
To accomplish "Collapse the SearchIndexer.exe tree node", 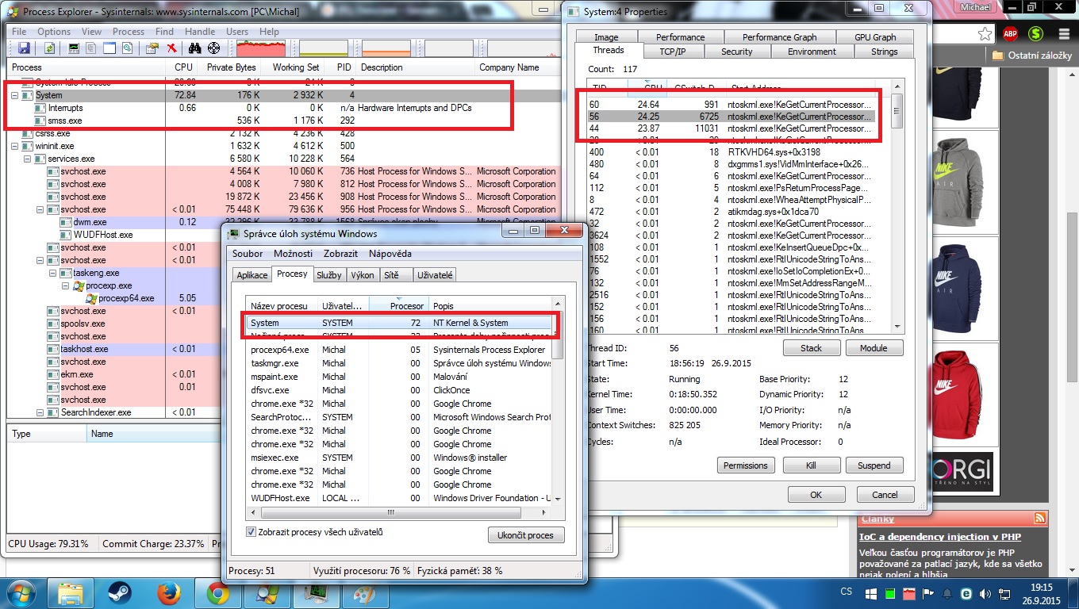I will click(40, 412).
